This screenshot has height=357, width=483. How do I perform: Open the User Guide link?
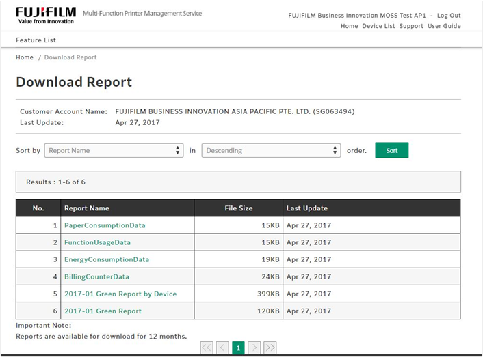point(444,26)
